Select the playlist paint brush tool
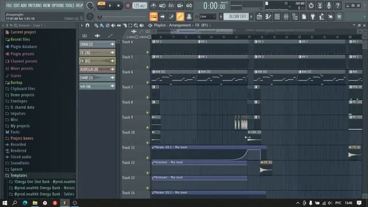The height and width of the screenshot is (207, 368). pos(102,25)
